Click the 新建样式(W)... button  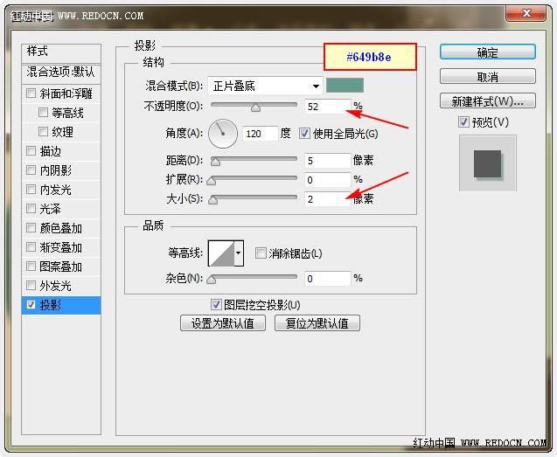tap(488, 100)
